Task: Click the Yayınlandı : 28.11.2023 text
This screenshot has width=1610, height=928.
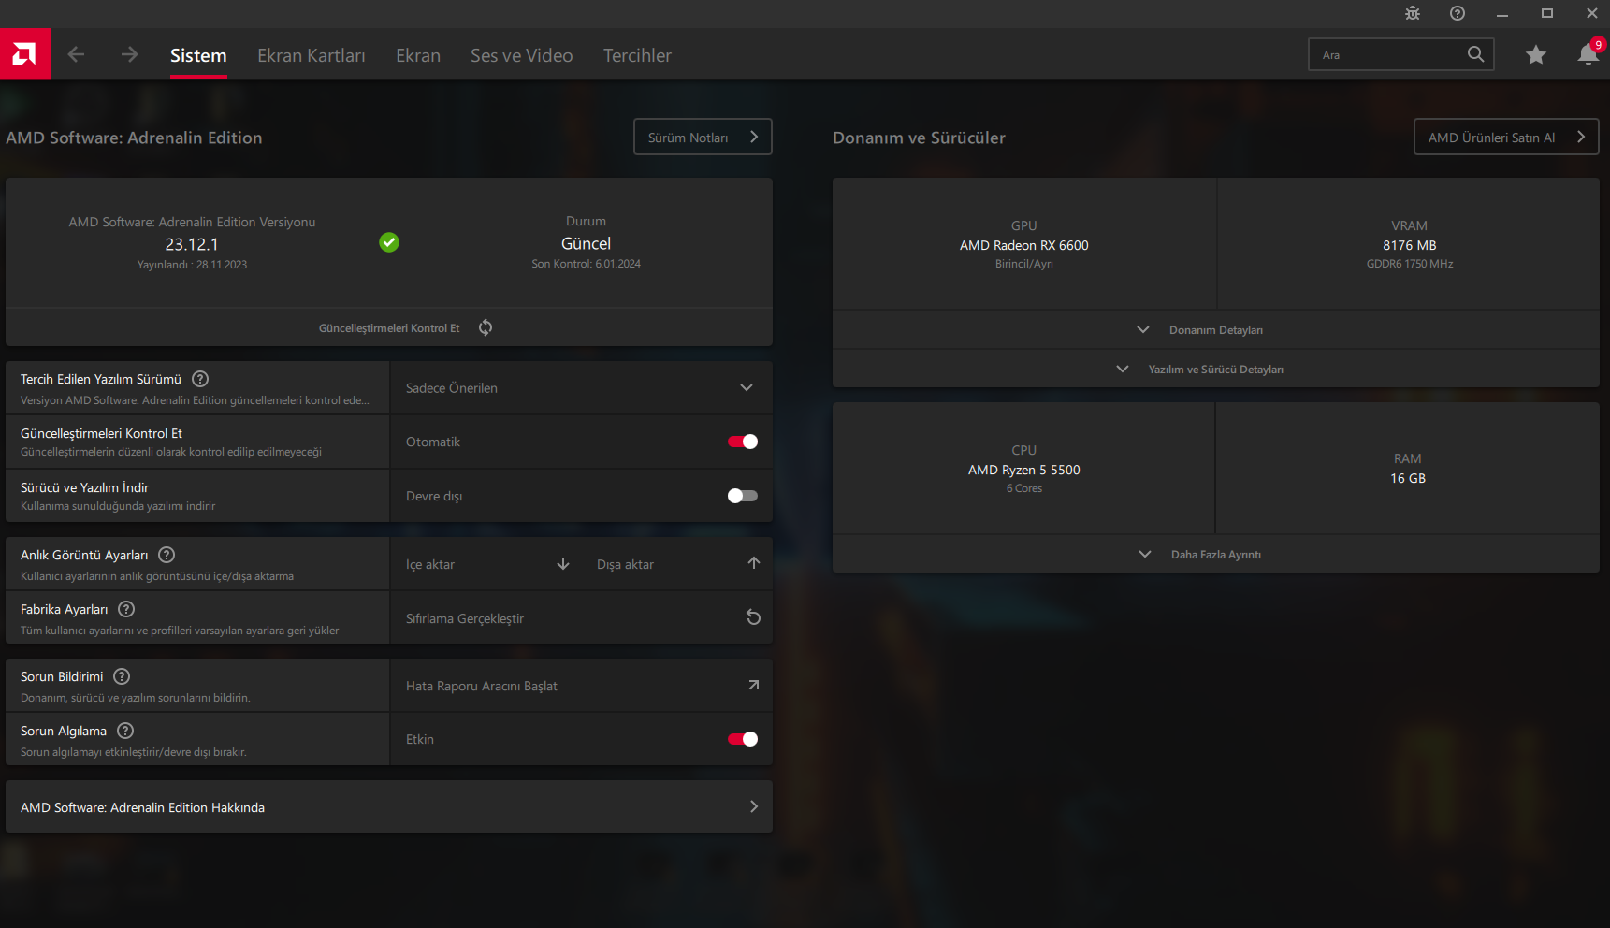Action: pos(192,265)
